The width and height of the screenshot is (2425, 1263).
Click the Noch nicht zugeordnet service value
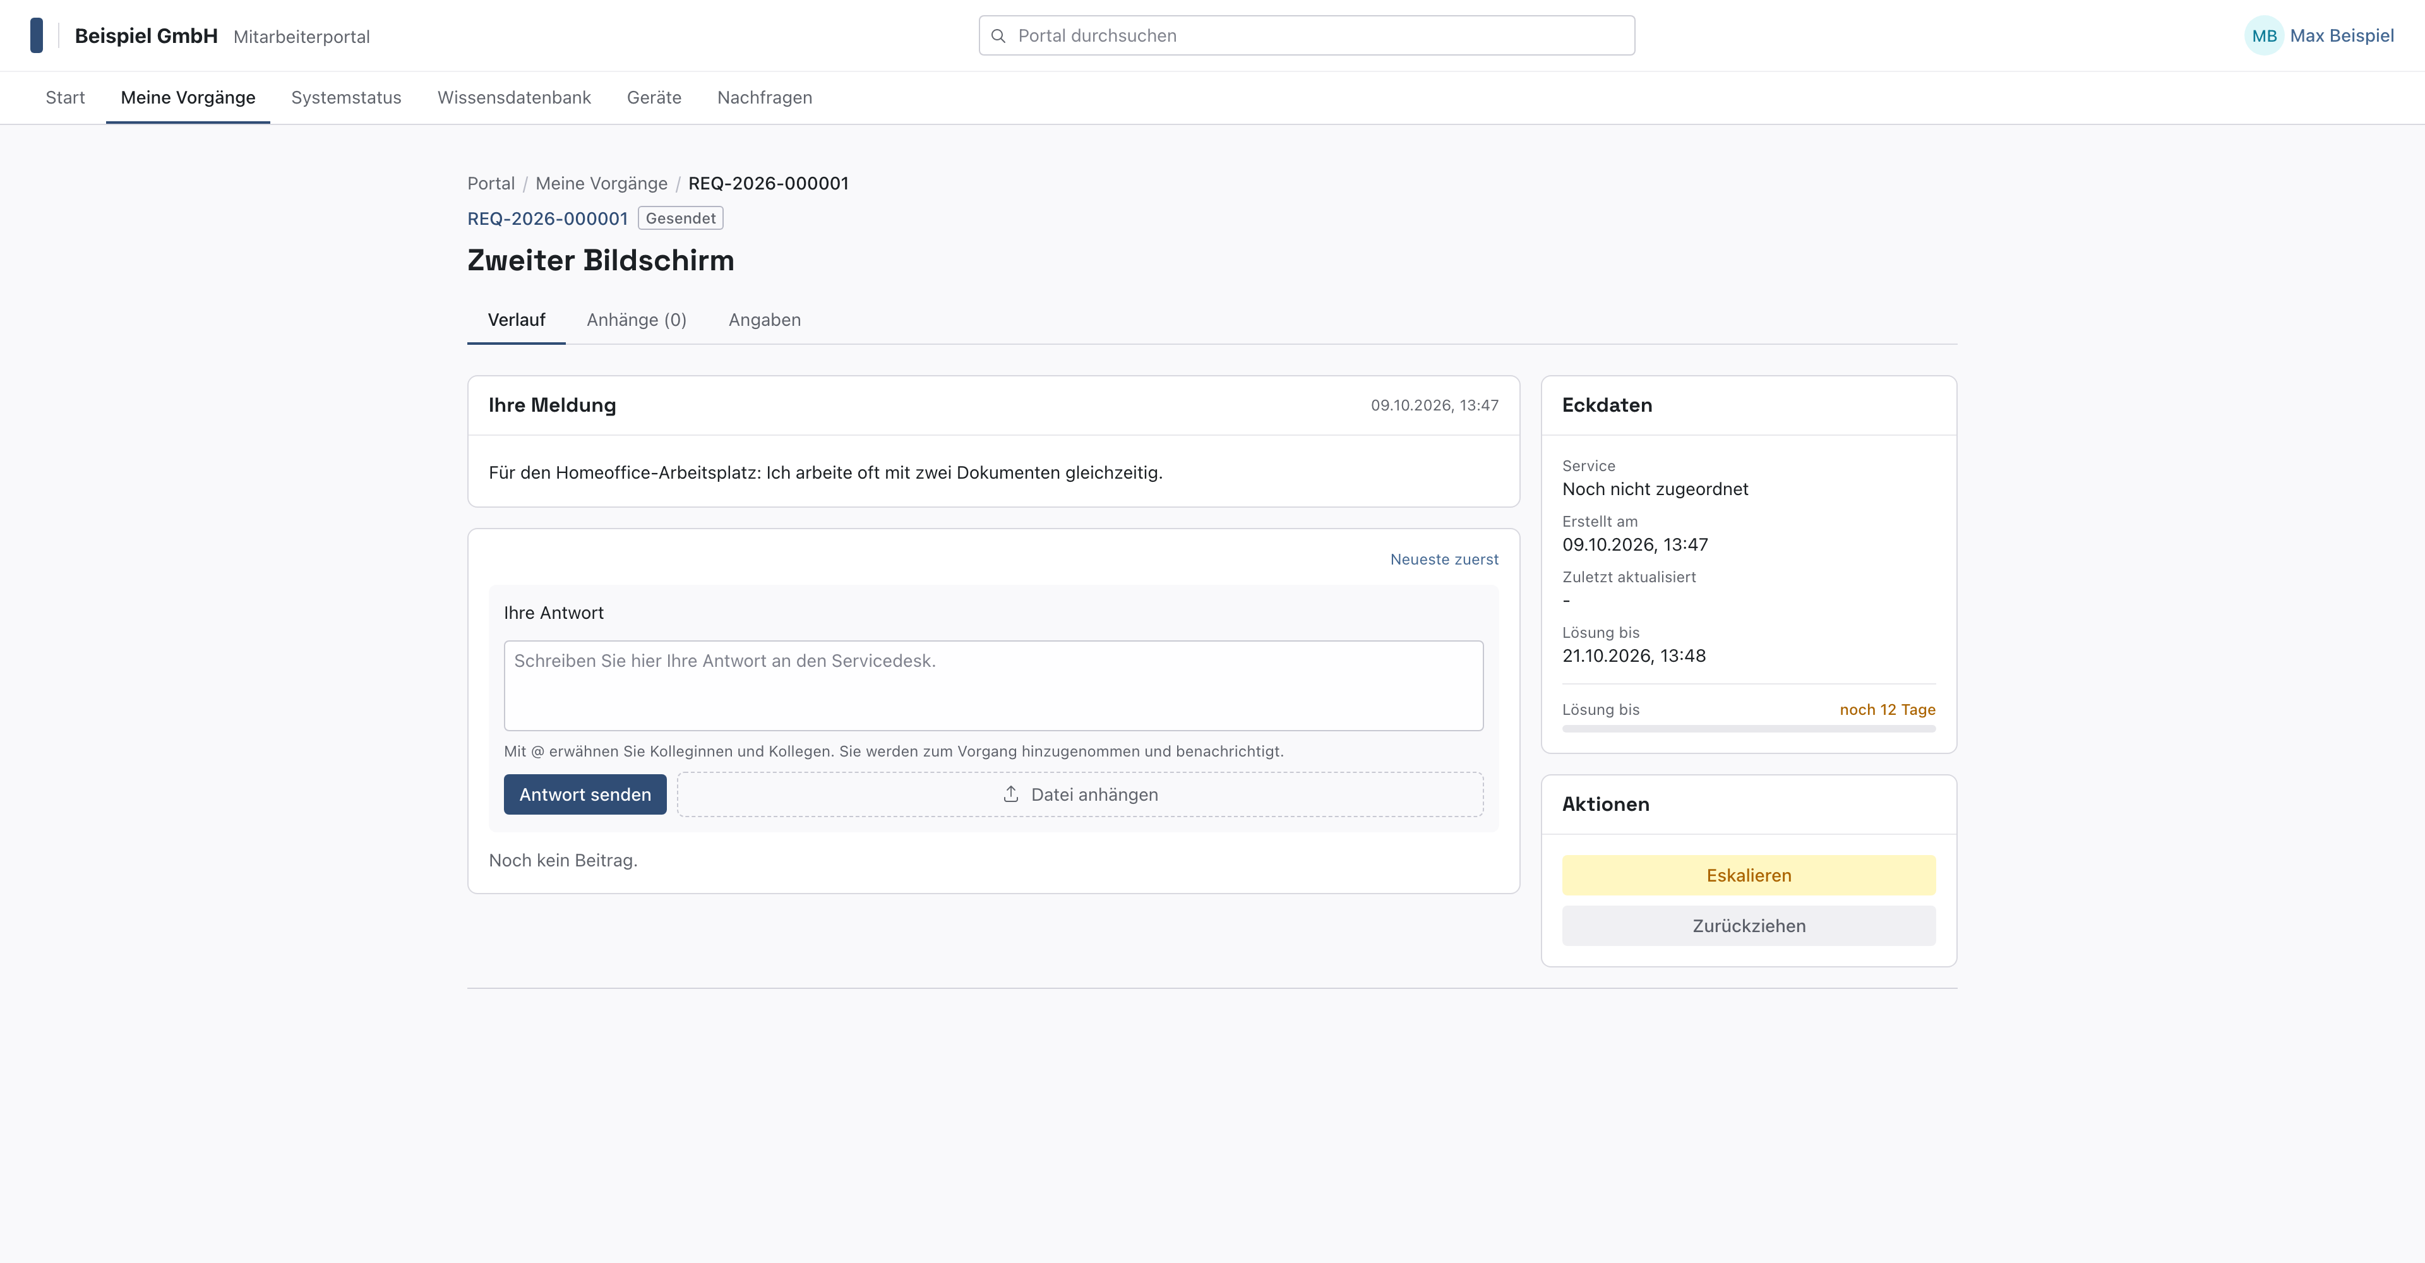coord(1655,489)
